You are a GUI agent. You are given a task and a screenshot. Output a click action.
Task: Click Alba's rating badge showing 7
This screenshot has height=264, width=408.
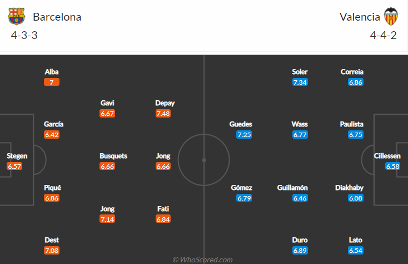[x=52, y=82]
